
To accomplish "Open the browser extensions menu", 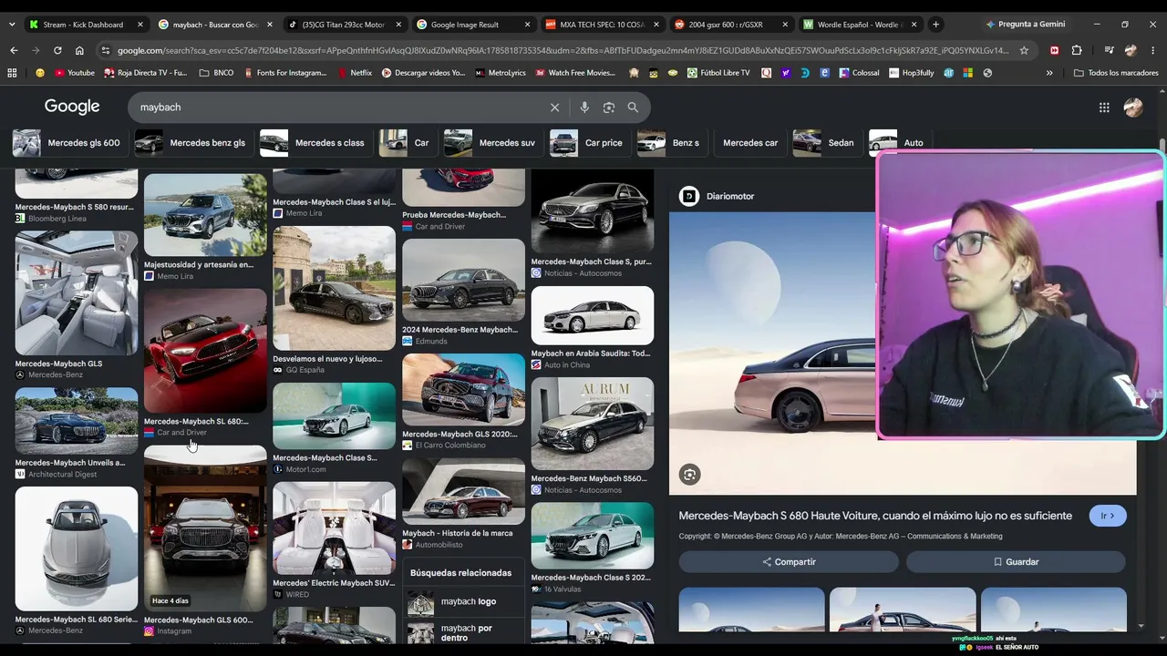I will pyautogui.click(x=1077, y=50).
